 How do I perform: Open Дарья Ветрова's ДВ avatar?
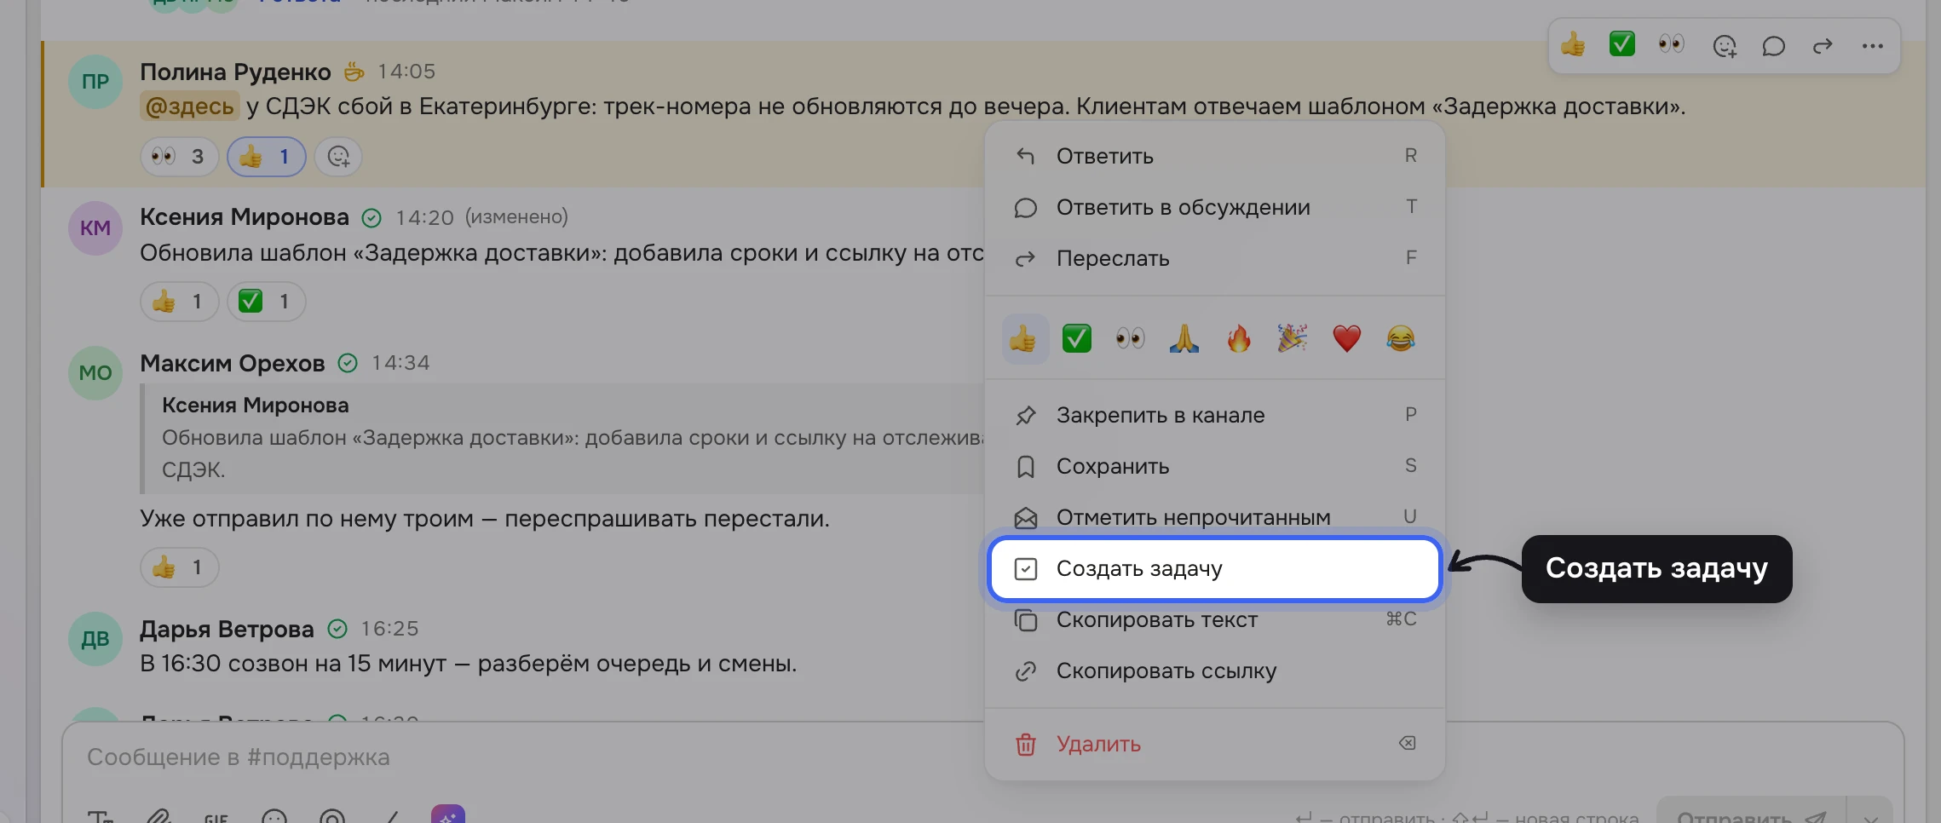pos(95,639)
